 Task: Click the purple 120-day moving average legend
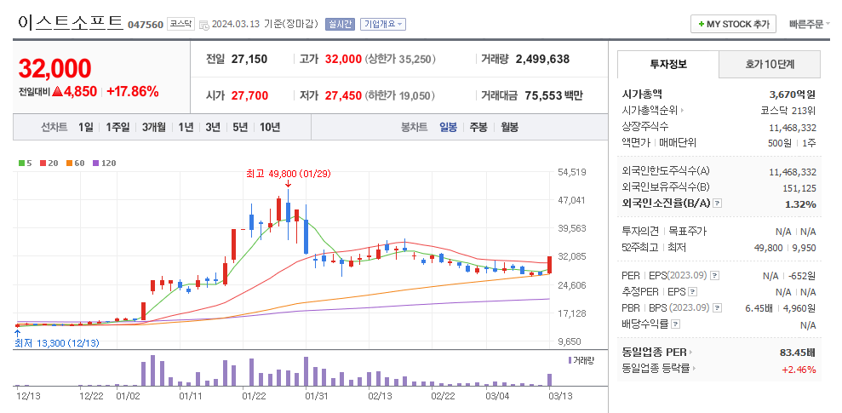104,163
